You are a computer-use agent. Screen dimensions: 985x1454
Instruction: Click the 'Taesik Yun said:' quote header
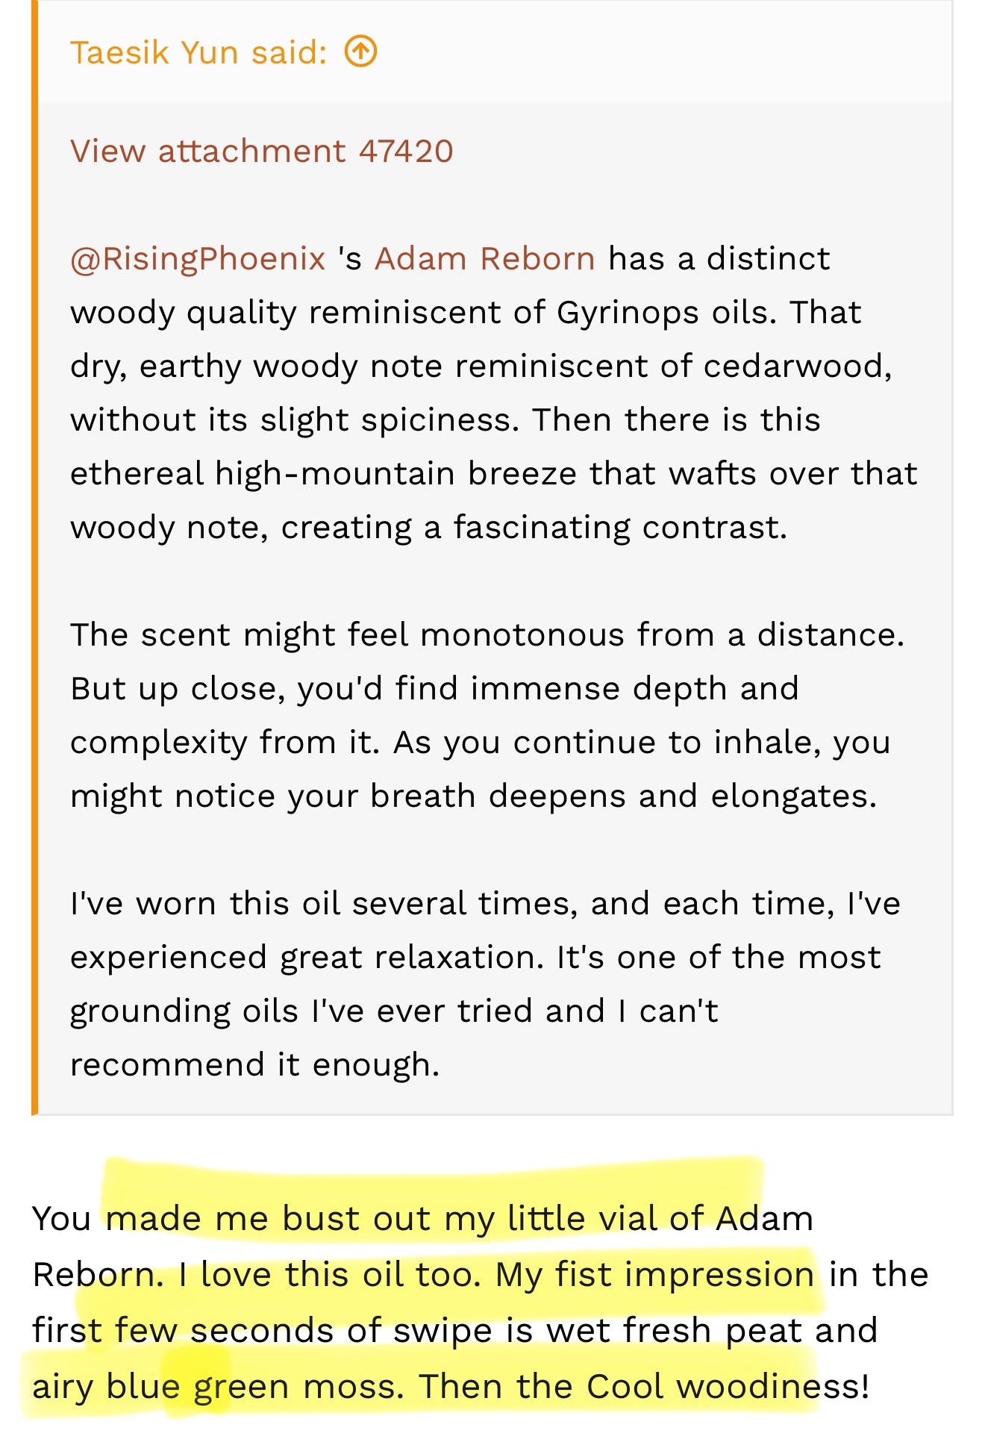pos(198,52)
